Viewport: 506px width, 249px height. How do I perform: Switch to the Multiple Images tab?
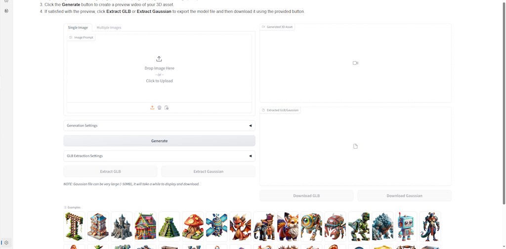click(x=109, y=27)
